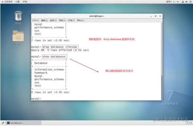Open the View (V) terminal menu
The height and width of the screenshot is (126, 193).
(x=53, y=20)
